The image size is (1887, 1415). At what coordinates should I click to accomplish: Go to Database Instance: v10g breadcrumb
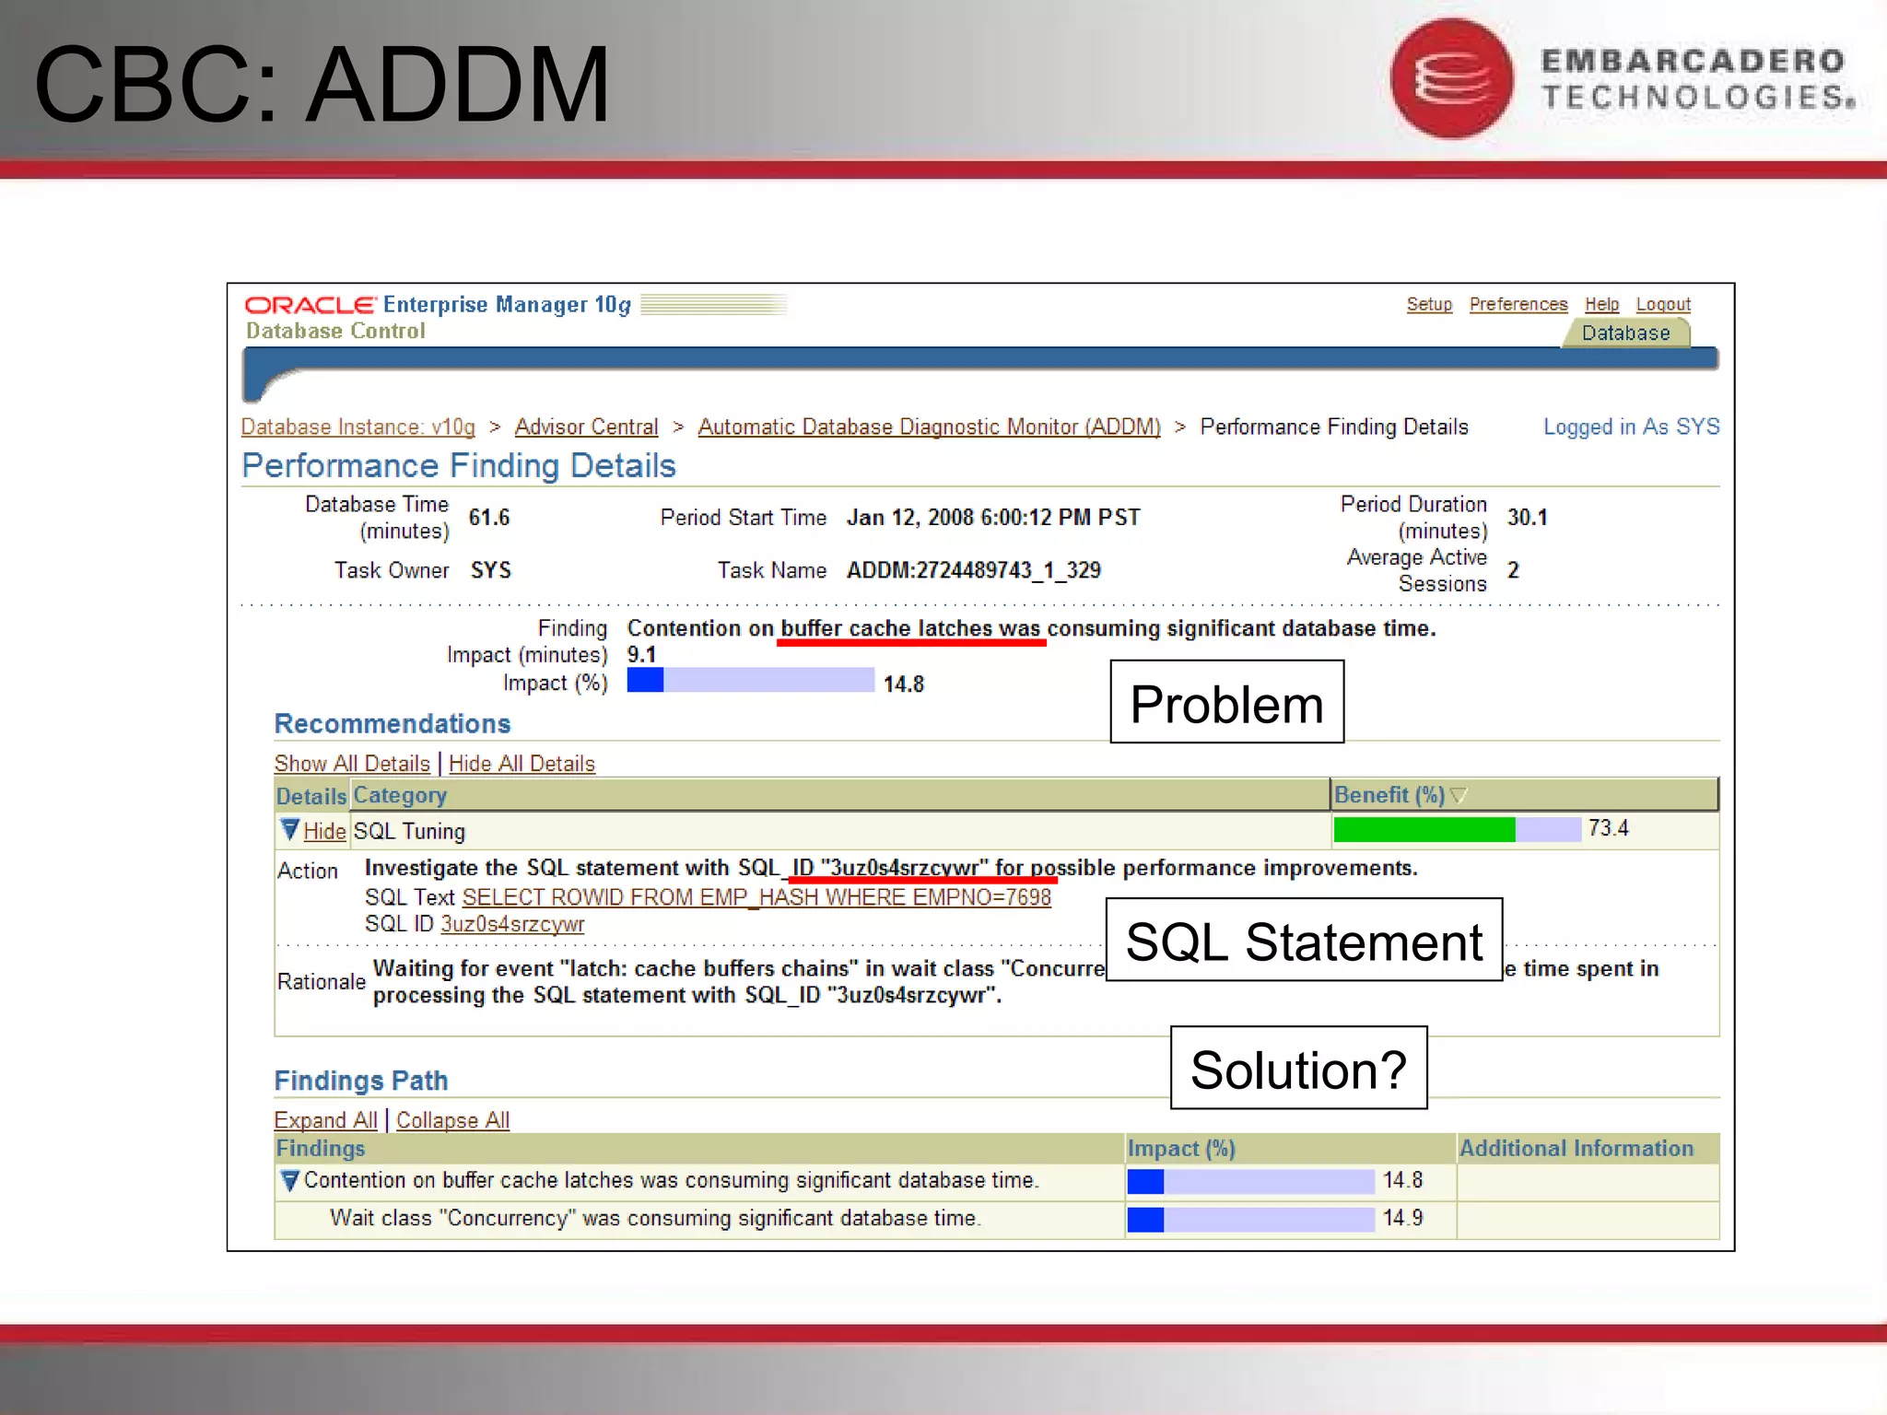point(358,427)
